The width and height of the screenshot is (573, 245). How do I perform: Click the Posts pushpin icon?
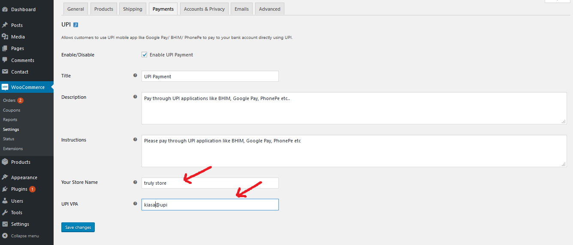[x=5, y=25]
